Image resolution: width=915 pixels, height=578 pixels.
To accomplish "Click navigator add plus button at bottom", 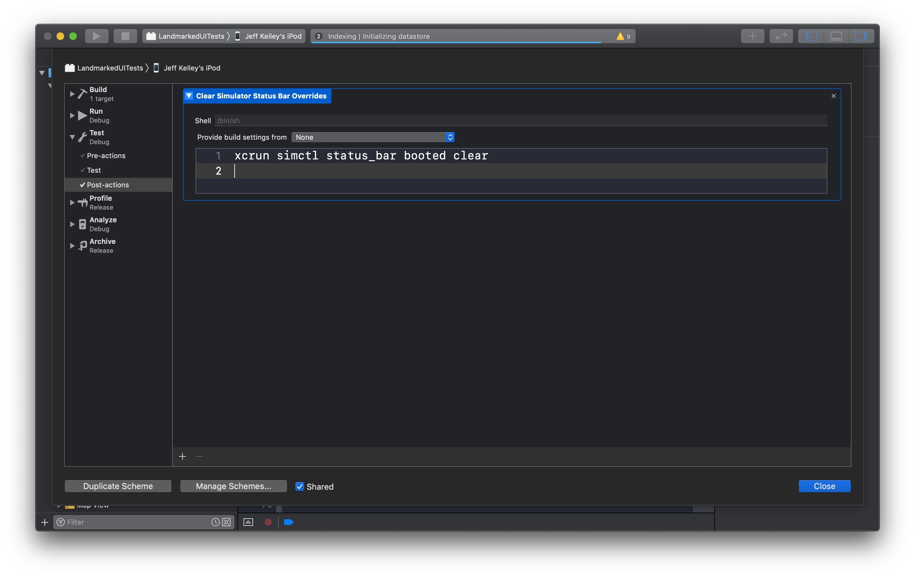I will 44,522.
